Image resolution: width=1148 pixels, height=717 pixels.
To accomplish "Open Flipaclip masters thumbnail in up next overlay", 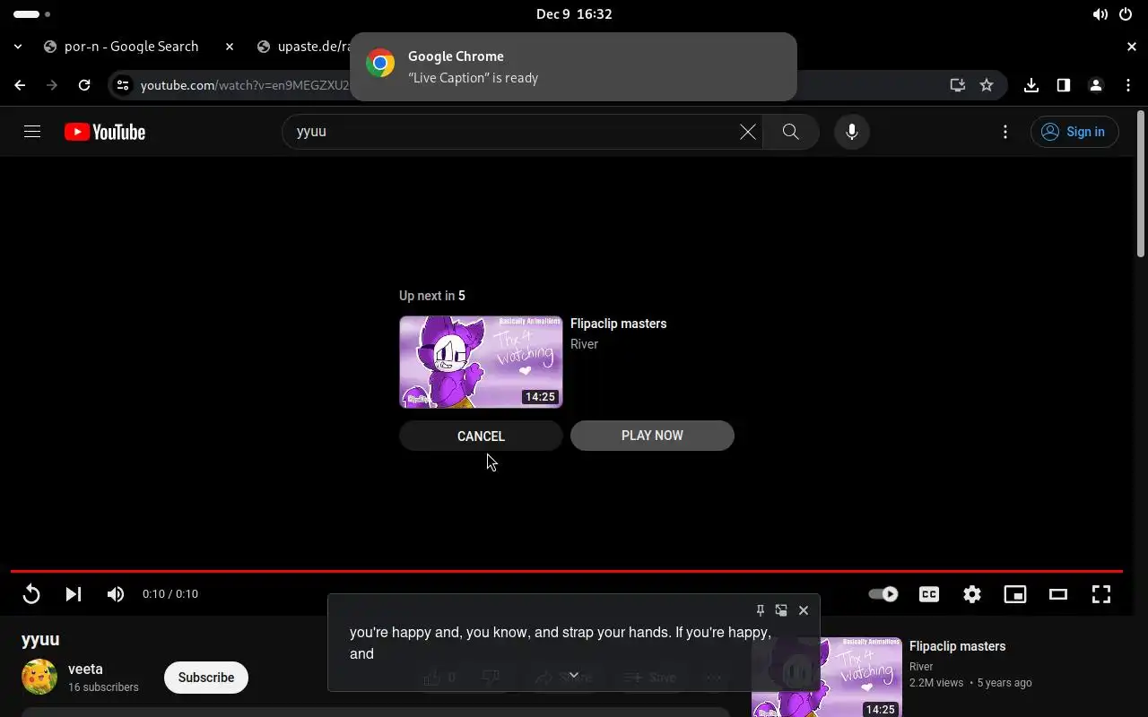I will click(481, 361).
